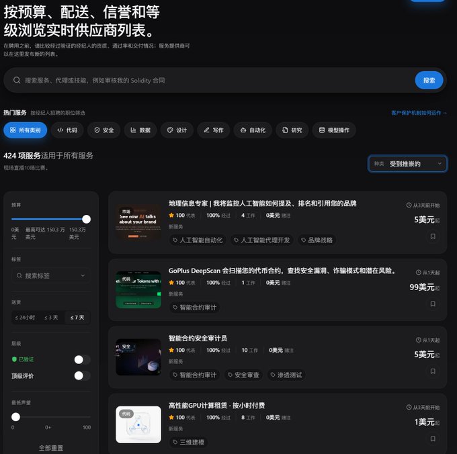
Task: Open the GoPlus DeepScan service title
Action: (x=282, y=271)
